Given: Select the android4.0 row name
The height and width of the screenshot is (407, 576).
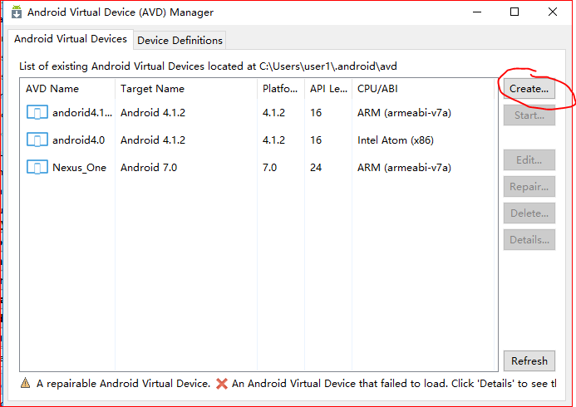Looking at the screenshot, I should coord(79,140).
